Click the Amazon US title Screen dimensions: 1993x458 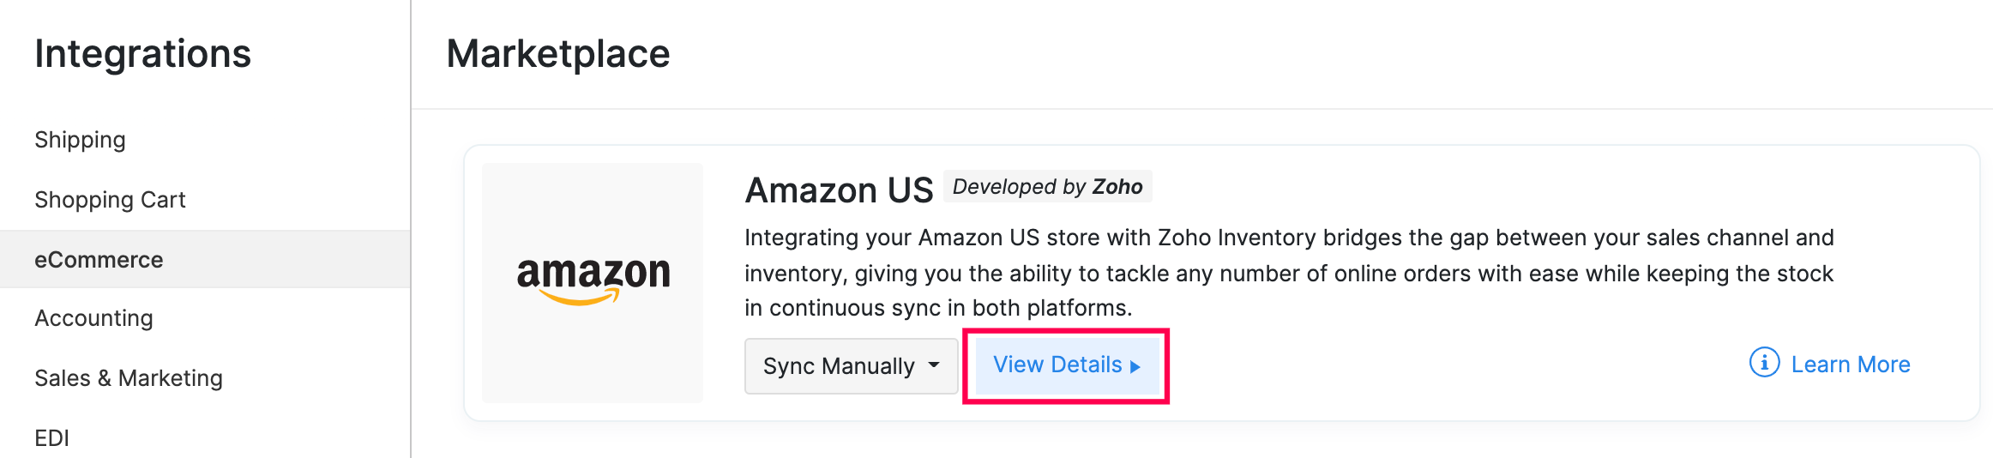click(838, 190)
